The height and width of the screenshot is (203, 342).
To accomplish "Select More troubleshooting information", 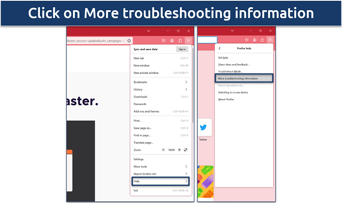I will [244, 79].
